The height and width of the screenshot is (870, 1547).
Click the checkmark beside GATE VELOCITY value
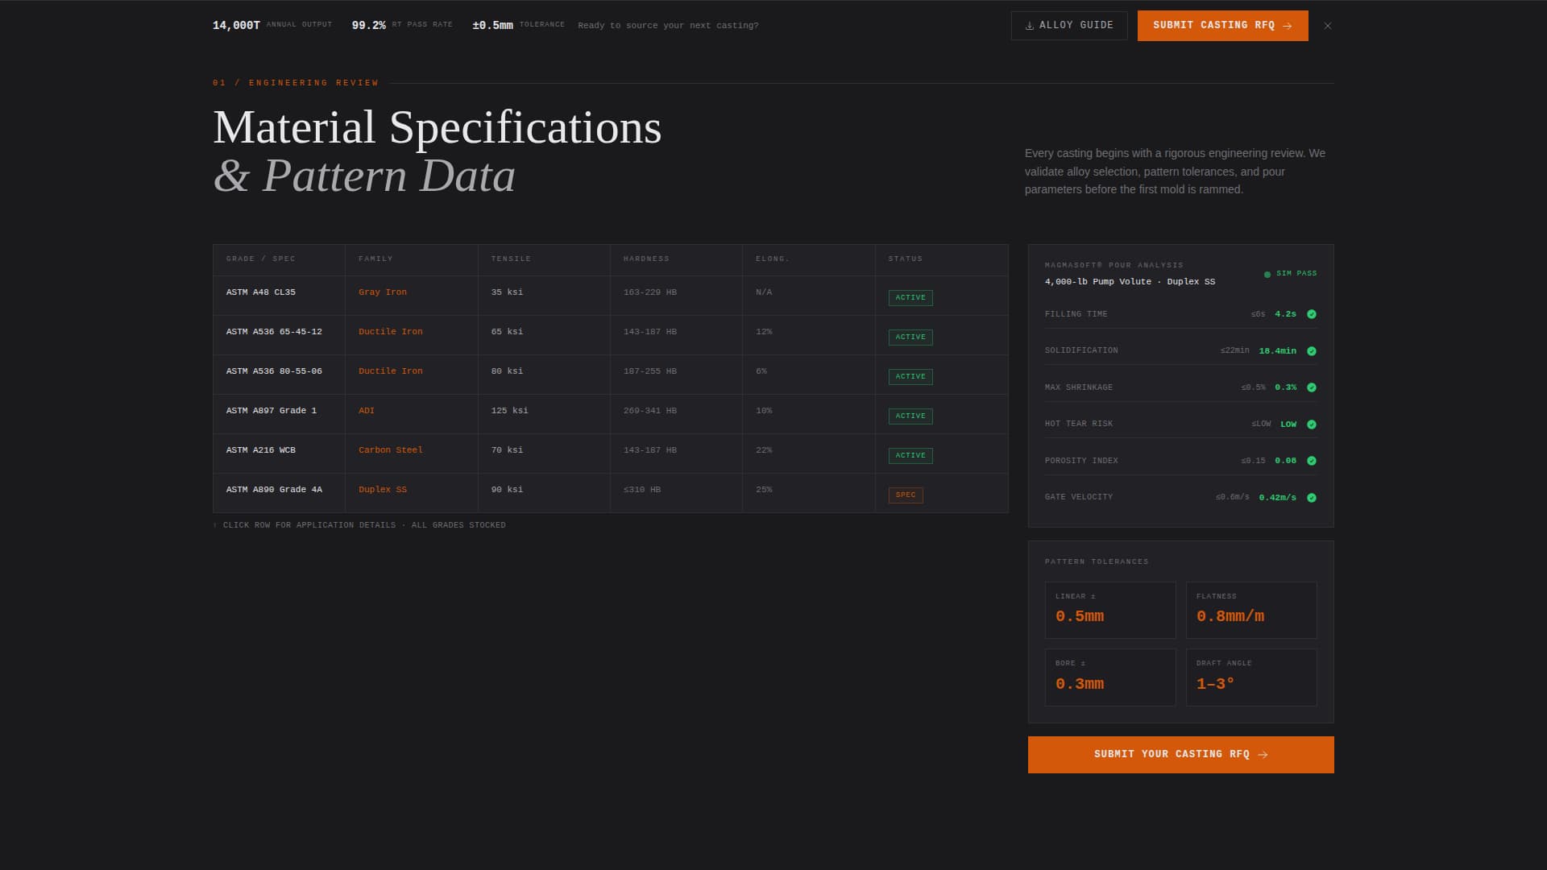(1312, 497)
